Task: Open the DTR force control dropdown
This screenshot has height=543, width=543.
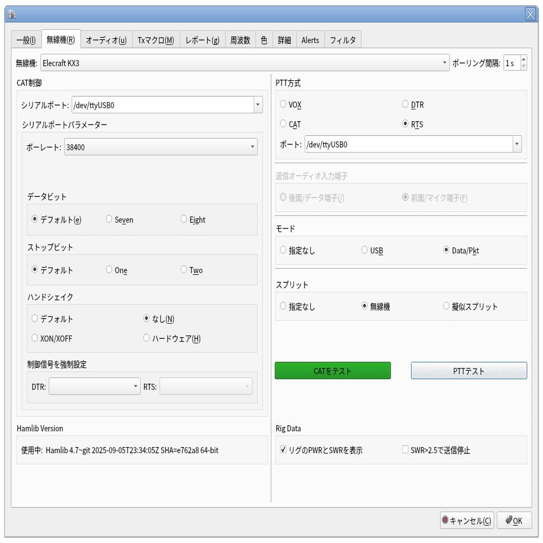Action: tap(135, 386)
